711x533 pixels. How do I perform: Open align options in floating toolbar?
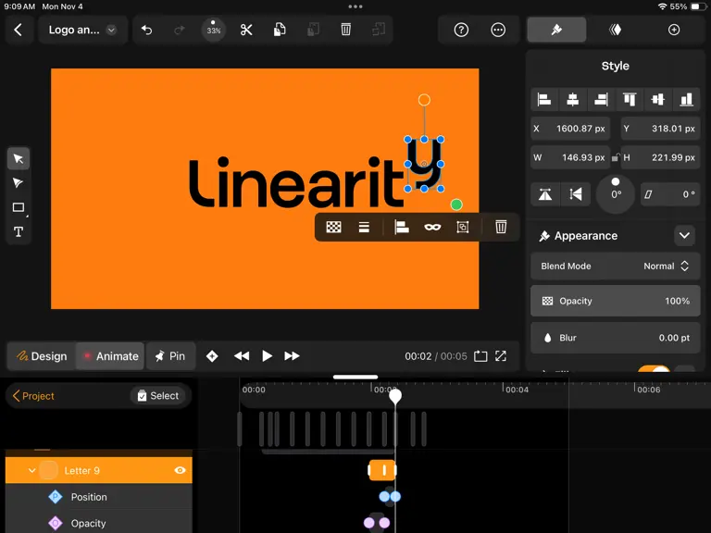pos(401,227)
